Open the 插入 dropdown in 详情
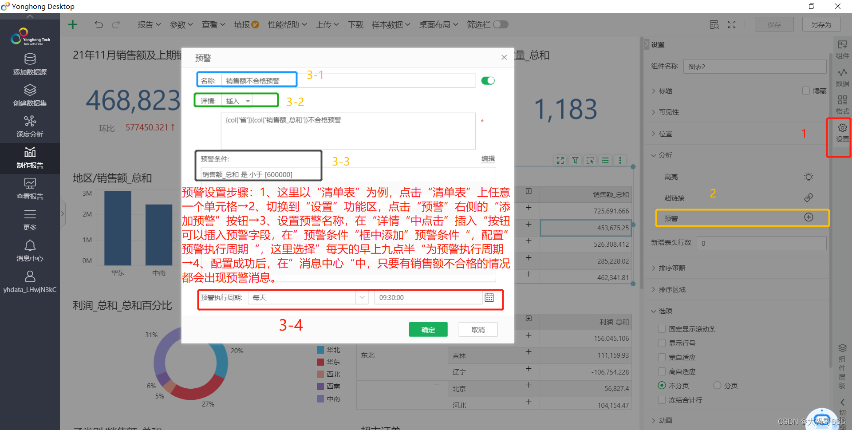The width and height of the screenshot is (852, 430). click(238, 101)
